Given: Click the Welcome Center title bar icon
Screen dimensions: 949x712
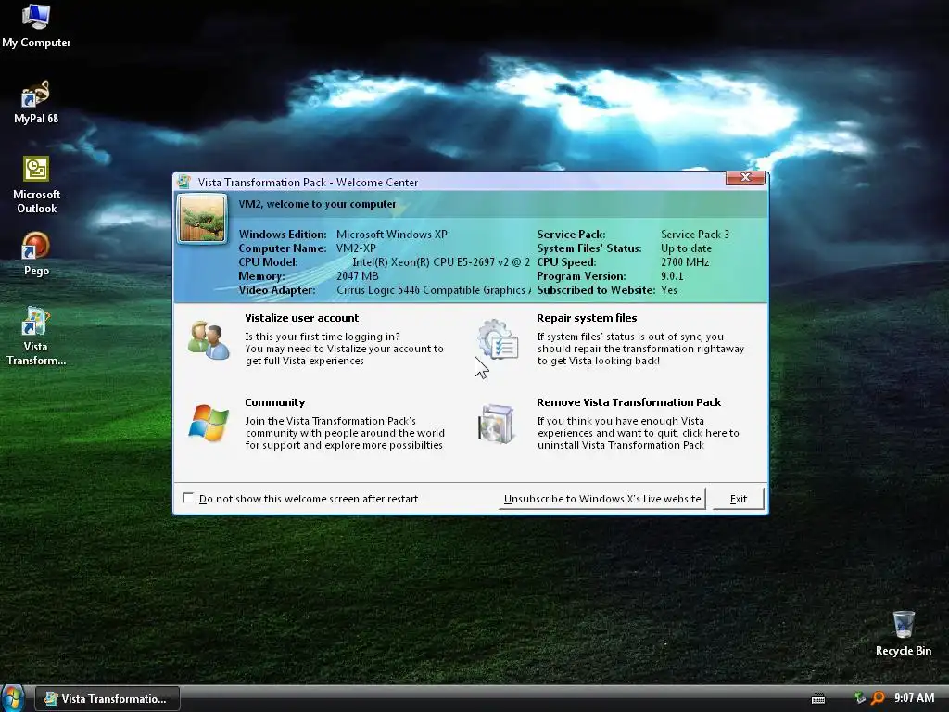Looking at the screenshot, I should (184, 182).
